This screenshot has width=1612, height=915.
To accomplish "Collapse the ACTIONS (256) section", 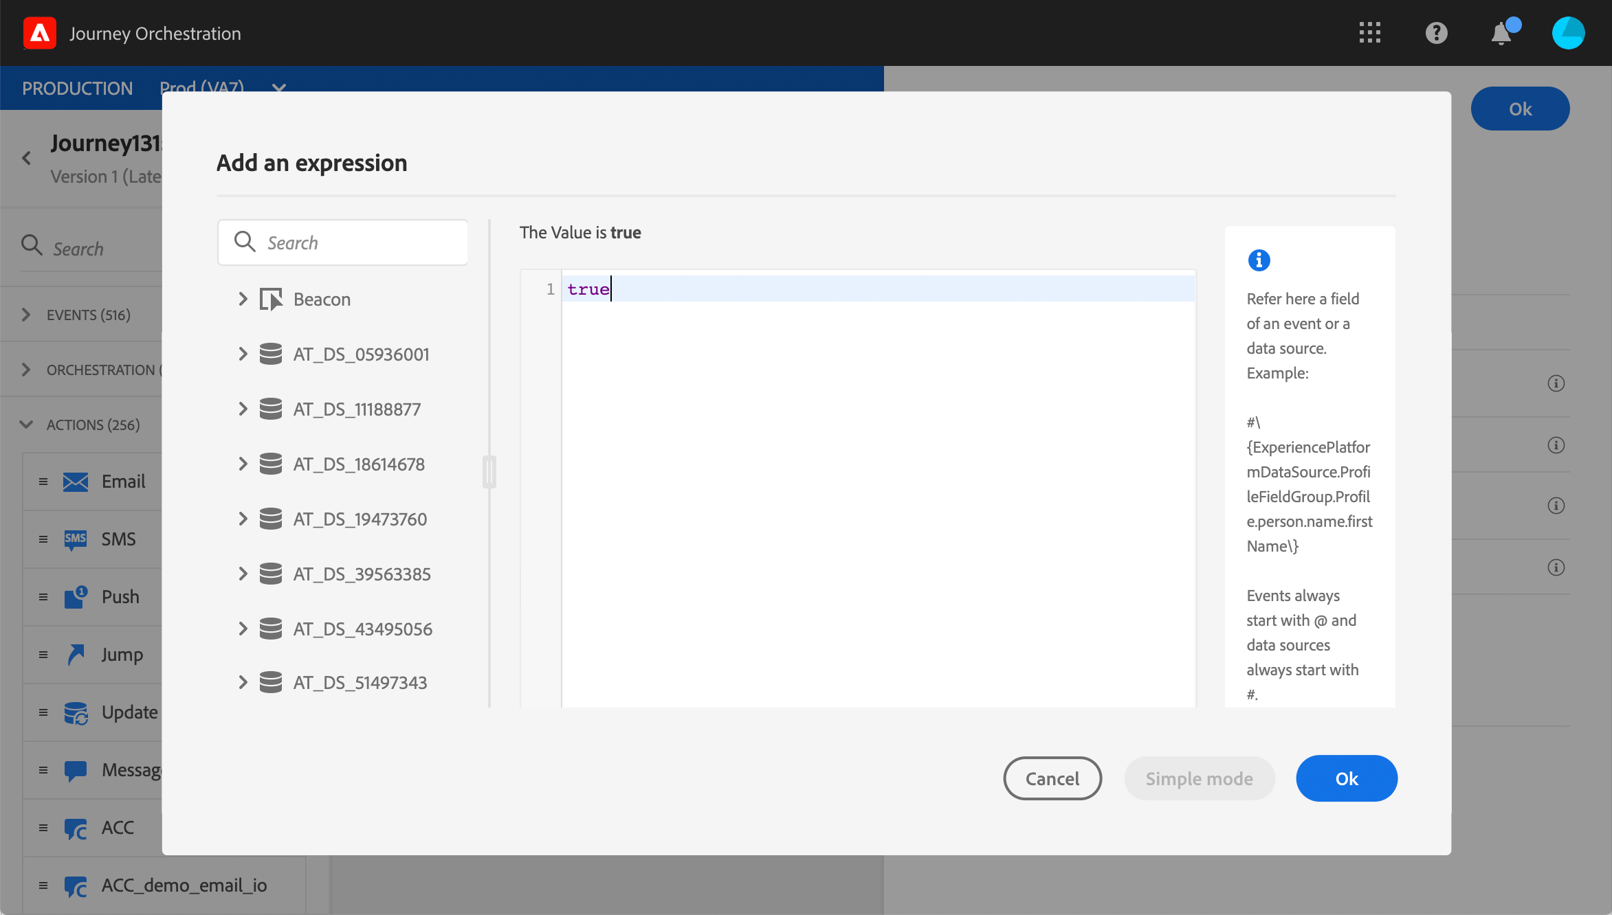I will click(26, 425).
